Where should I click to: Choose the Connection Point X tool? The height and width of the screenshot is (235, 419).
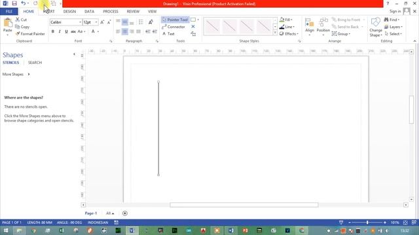(x=193, y=27)
